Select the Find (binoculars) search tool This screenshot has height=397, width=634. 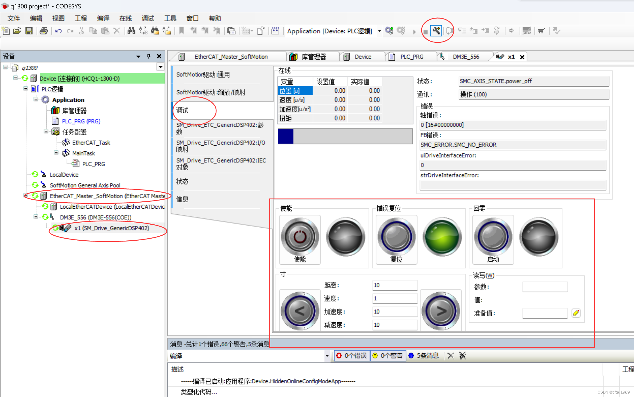tap(131, 31)
